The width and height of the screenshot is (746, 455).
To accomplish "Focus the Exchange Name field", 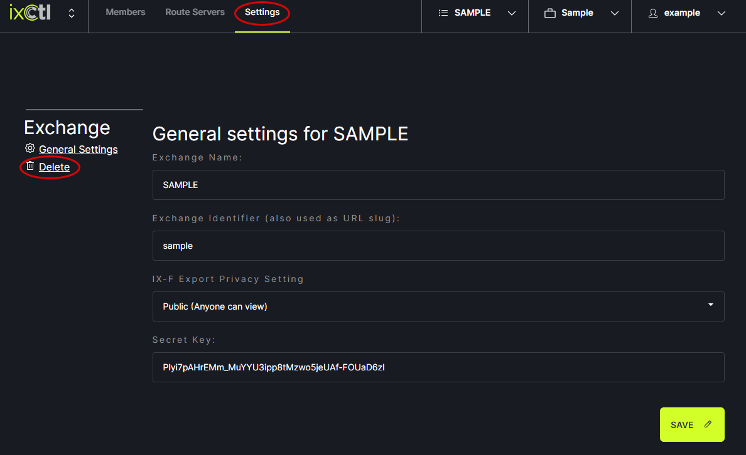I will tap(438, 185).
